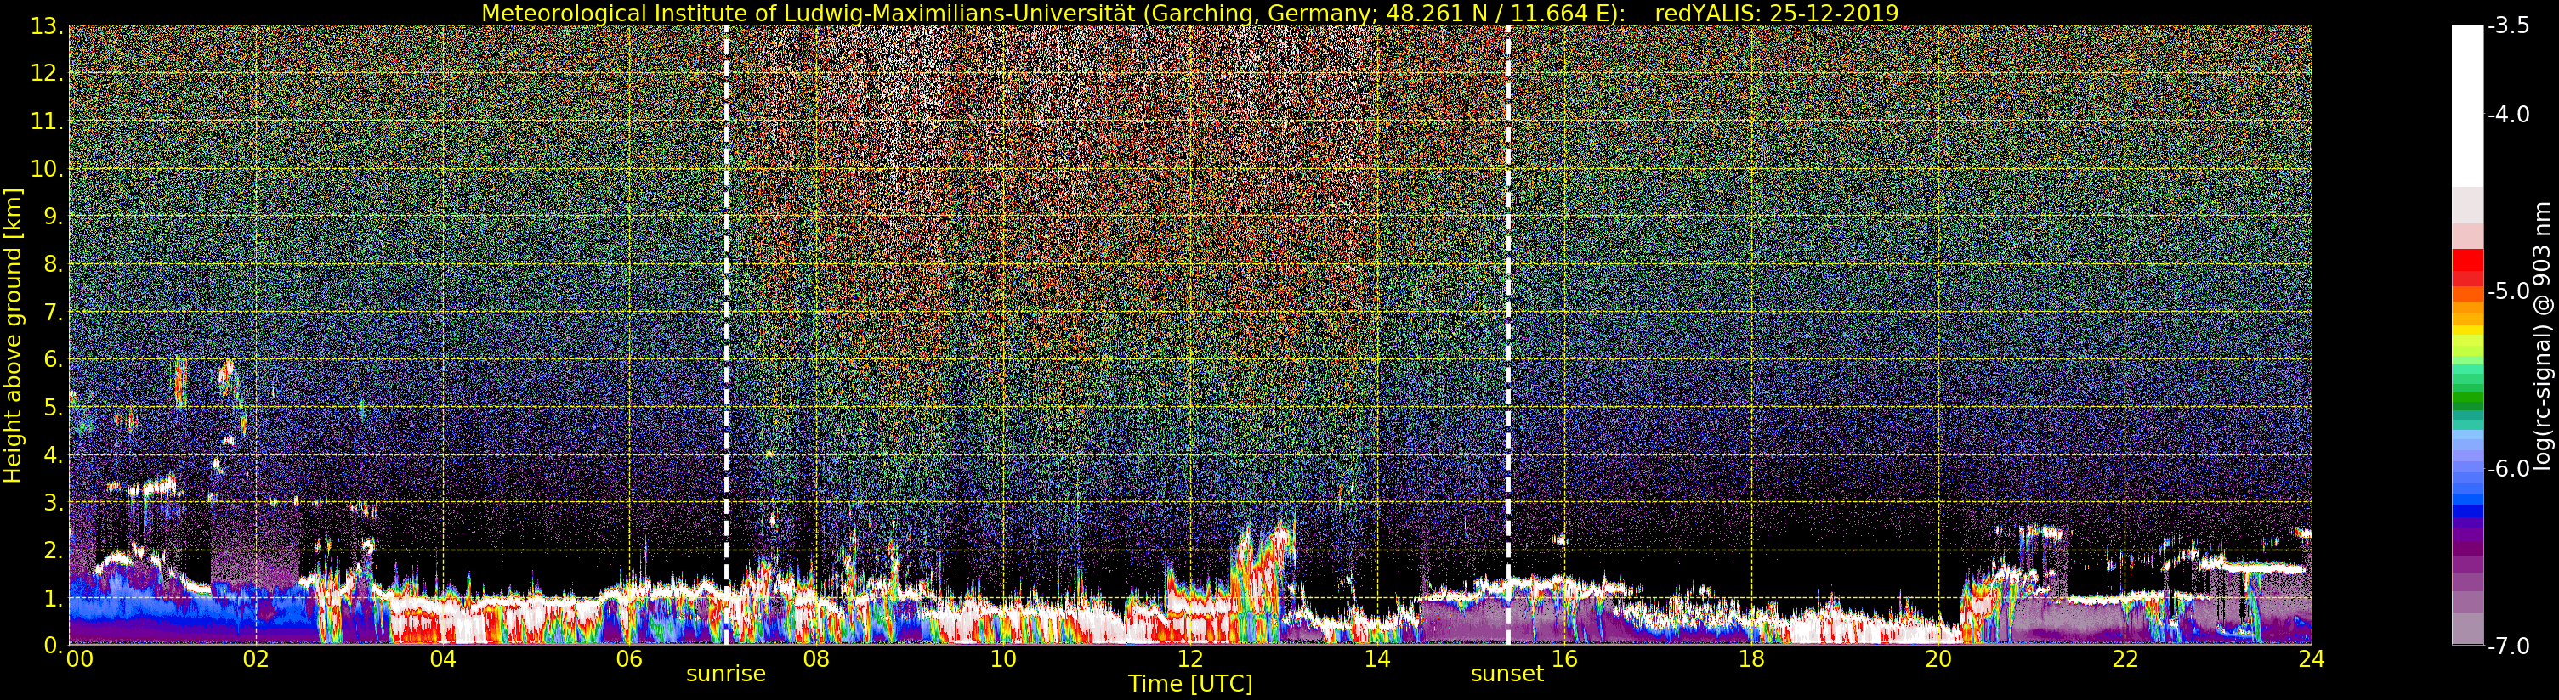Click the '04' time axis tick label
Image resolution: width=2559 pixels, height=700 pixels.
point(442,659)
